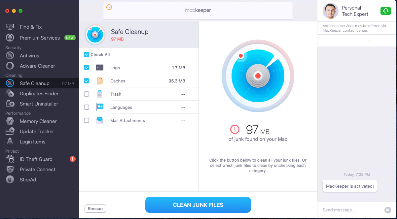Viewport: 397px width, 219px height.
Task: Open the Duplicates Finder icon
Action: tap(10, 94)
